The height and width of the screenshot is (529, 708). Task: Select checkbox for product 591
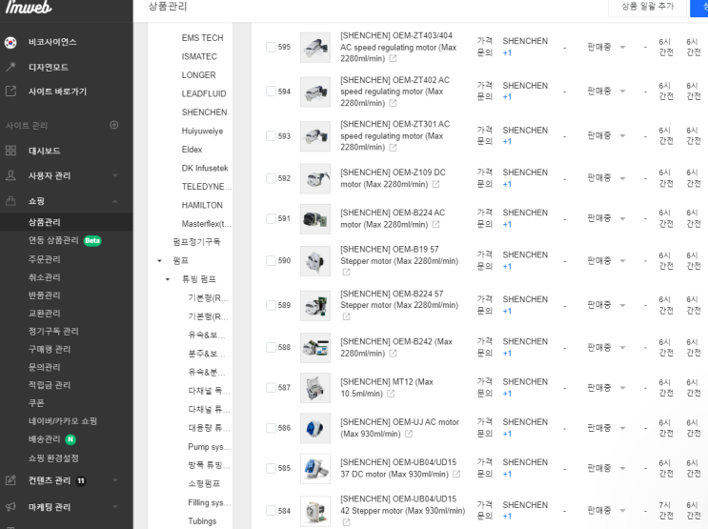point(271,218)
